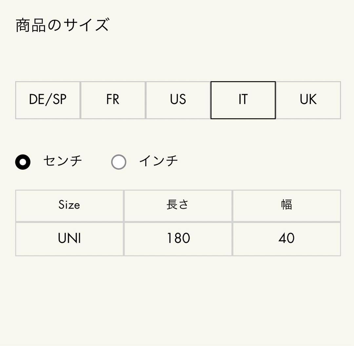Switch to the DE/SP size tab
This screenshot has width=354, height=346.
47,100
